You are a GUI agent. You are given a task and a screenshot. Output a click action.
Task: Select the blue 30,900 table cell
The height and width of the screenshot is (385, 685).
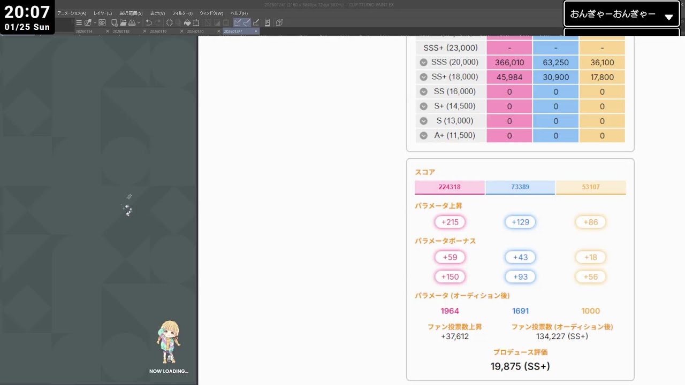click(x=555, y=77)
